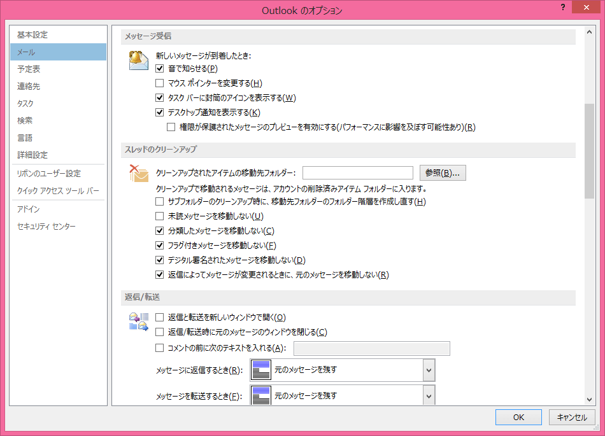Select 基本設定 in the sidebar
Viewport: 605px width, 436px height.
pyautogui.click(x=58, y=35)
